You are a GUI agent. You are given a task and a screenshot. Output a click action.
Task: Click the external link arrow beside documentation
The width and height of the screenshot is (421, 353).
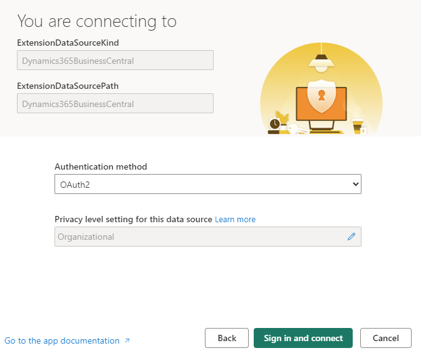pyautogui.click(x=127, y=340)
